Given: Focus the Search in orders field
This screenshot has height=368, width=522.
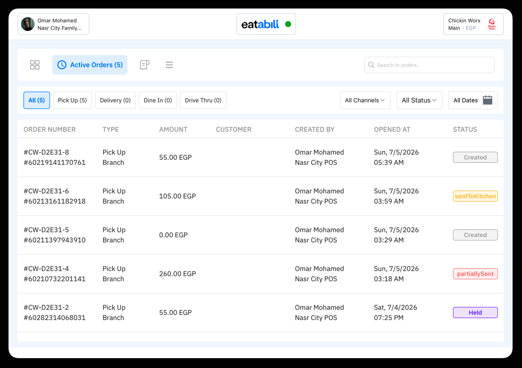Looking at the screenshot, I should pos(429,65).
